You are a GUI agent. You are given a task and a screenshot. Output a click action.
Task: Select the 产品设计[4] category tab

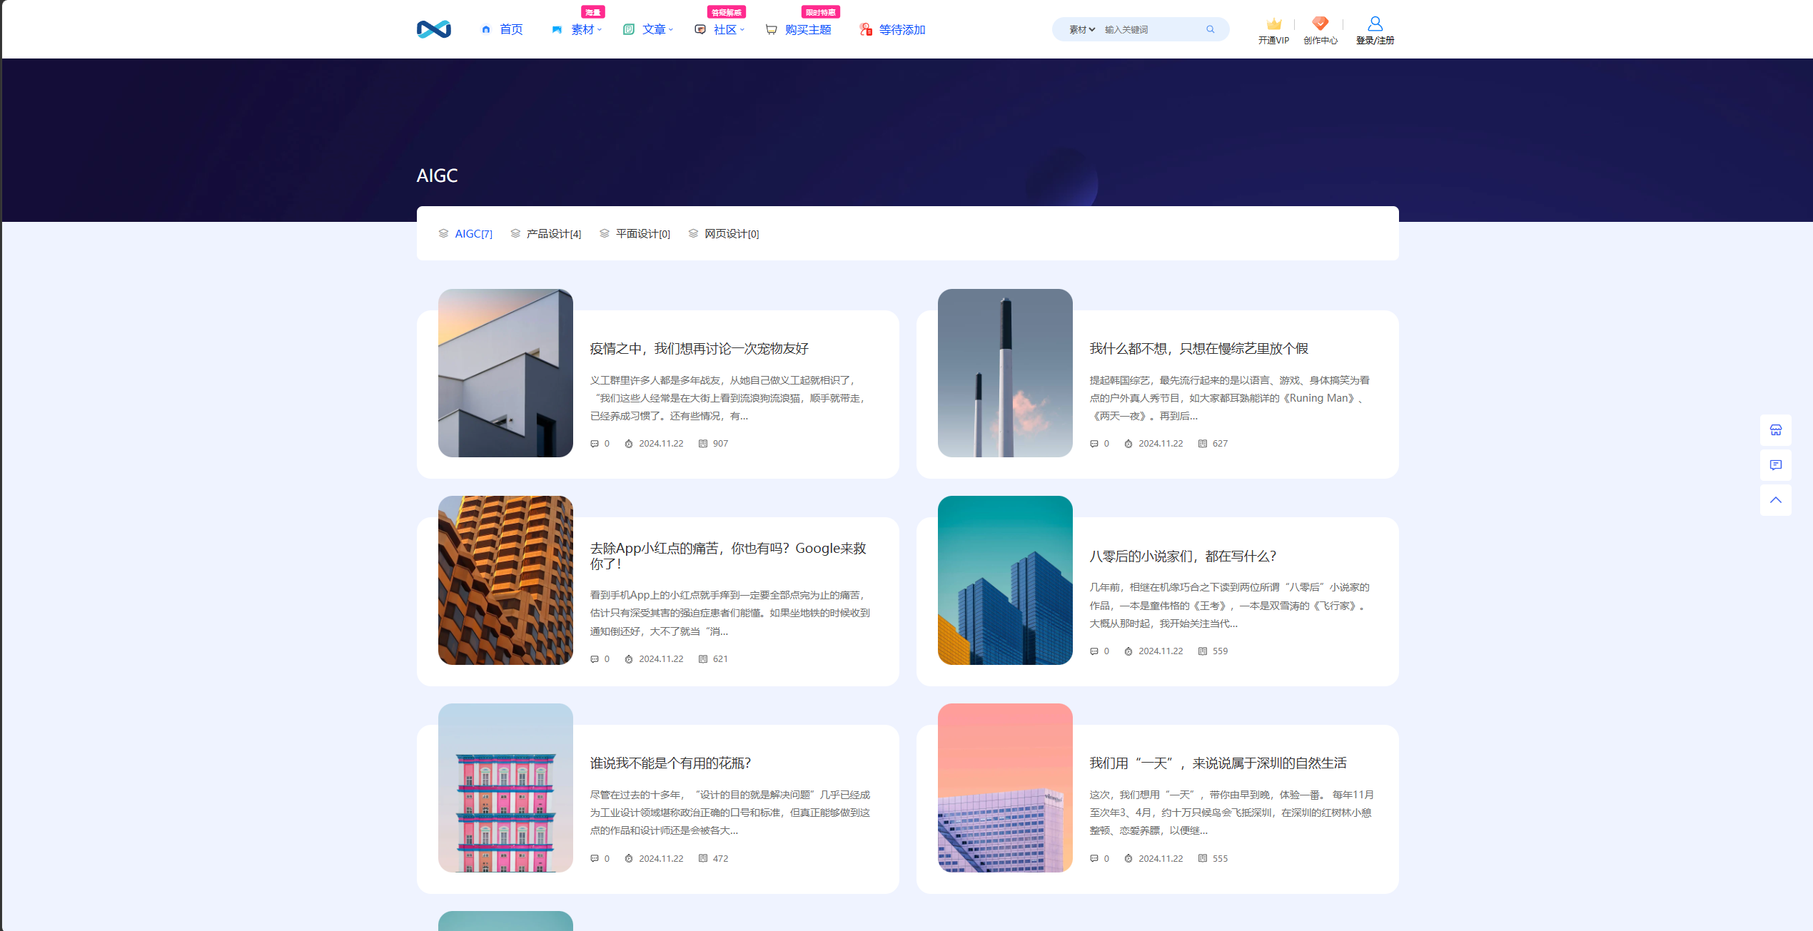click(x=546, y=234)
